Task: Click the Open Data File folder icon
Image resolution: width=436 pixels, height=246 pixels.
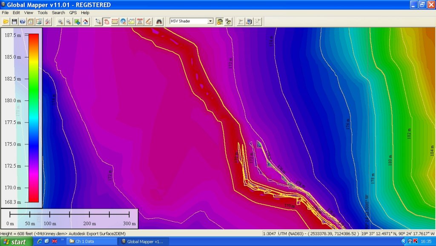Action: coord(6,21)
